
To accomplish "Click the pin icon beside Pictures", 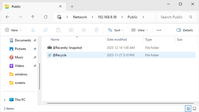I will tap(35, 49).
